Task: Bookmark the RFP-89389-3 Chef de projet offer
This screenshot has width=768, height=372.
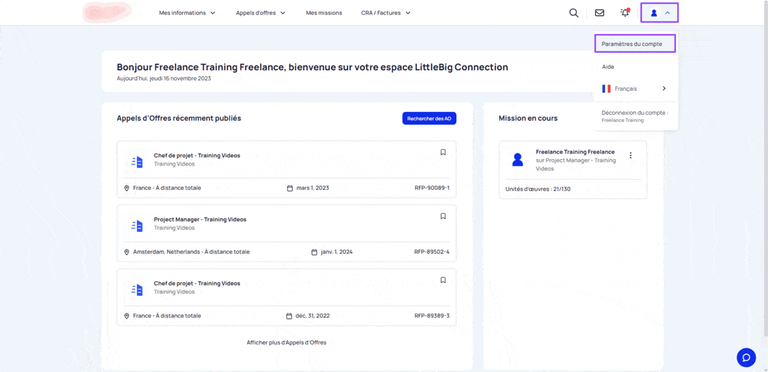Action: (x=443, y=280)
